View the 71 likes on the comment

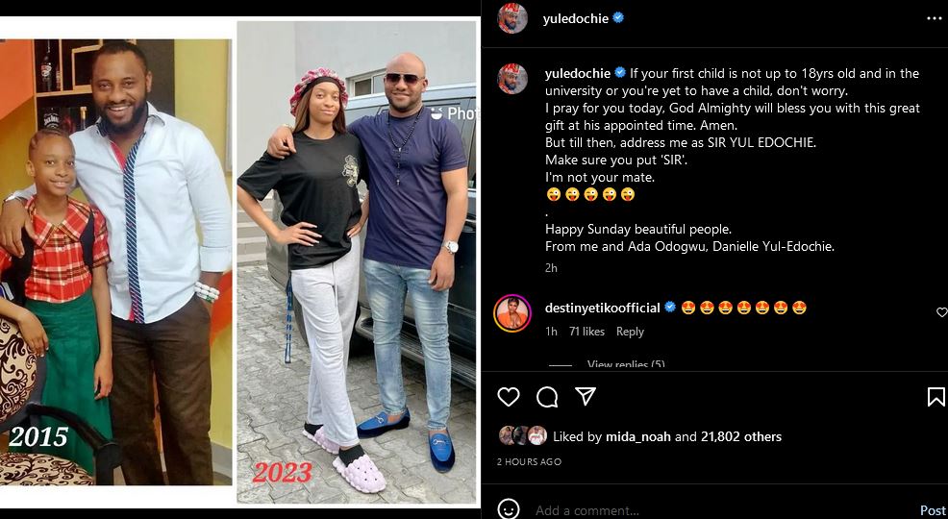click(x=586, y=331)
